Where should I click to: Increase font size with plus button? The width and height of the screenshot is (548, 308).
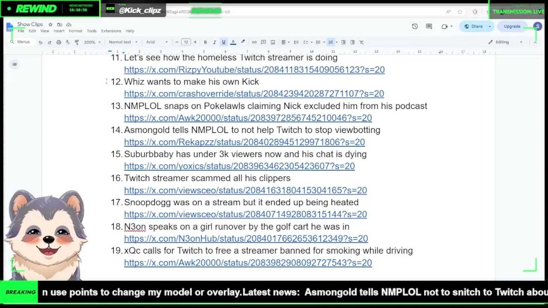tap(195, 42)
